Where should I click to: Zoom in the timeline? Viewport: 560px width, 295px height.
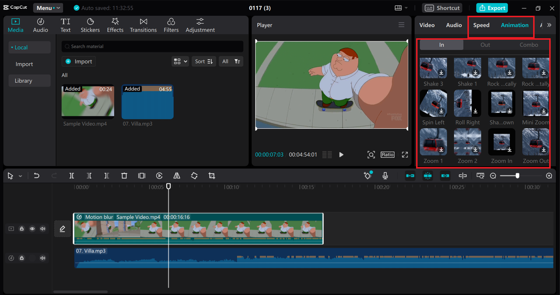549,176
